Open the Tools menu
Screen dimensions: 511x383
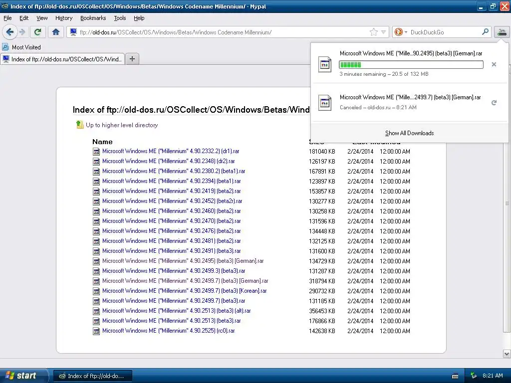click(120, 18)
